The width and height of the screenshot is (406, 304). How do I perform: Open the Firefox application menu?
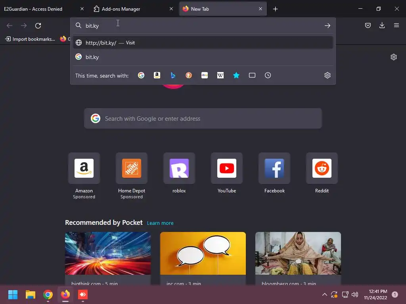pos(396,25)
